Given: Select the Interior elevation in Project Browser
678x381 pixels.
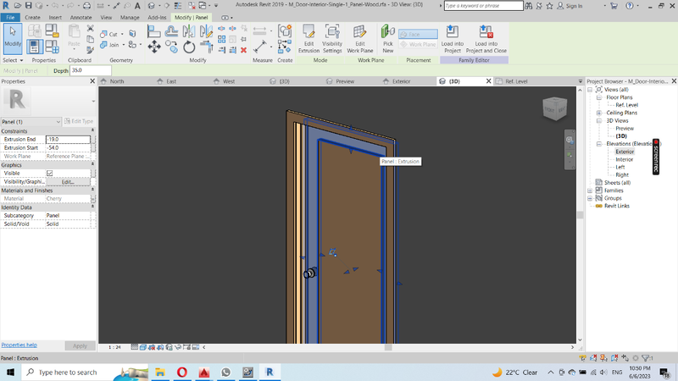Looking at the screenshot, I should point(624,159).
